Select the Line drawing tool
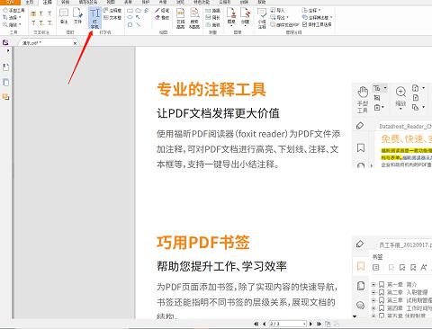This screenshot has width=432, height=329. [138, 24]
